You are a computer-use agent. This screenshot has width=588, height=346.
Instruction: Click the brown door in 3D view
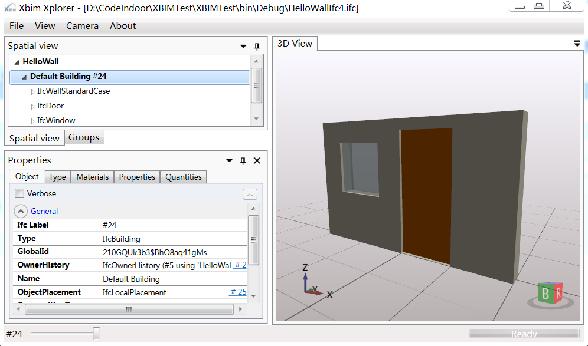click(426, 196)
